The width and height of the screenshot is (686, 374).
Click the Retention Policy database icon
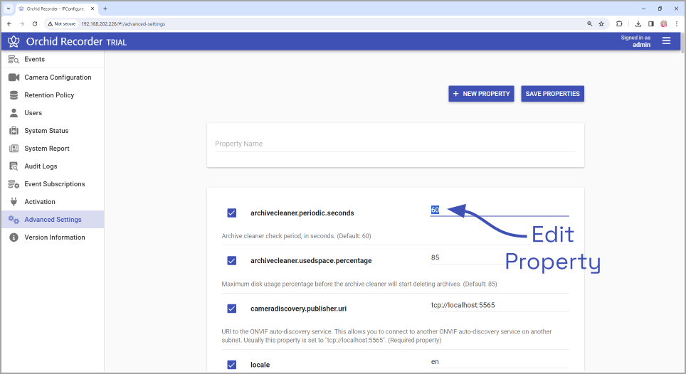coord(14,95)
